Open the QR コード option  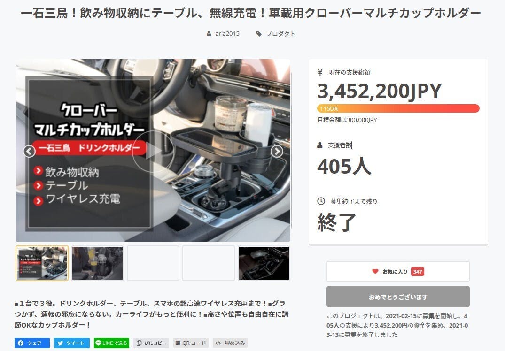pos(191,343)
